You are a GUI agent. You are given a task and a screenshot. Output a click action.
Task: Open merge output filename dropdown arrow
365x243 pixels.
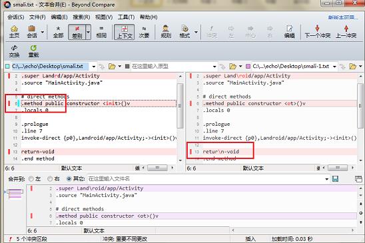[327, 179]
